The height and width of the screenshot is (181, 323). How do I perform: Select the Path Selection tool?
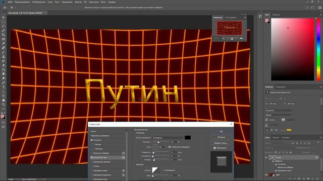[x=4, y=92]
